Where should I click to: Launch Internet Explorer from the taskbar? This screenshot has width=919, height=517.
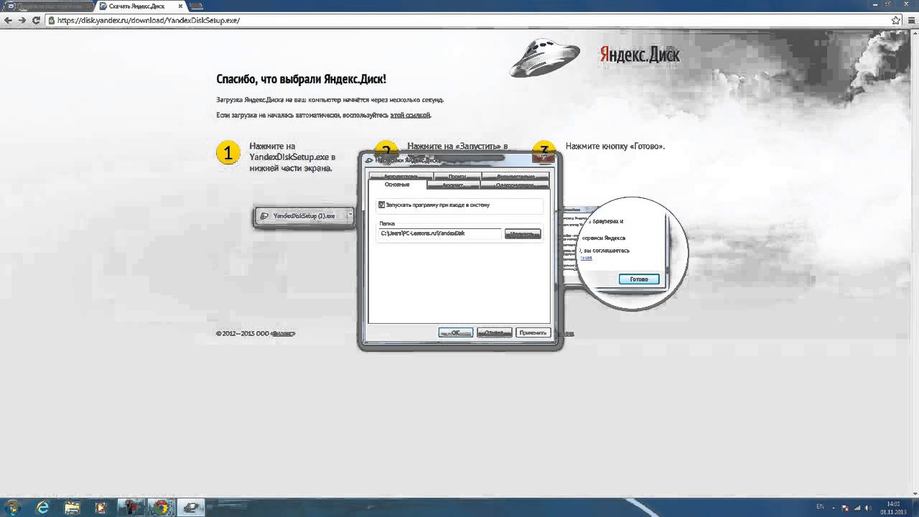(43, 507)
